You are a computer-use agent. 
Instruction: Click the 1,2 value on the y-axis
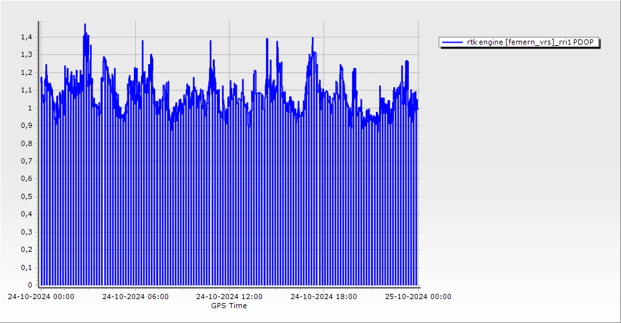coord(25,73)
